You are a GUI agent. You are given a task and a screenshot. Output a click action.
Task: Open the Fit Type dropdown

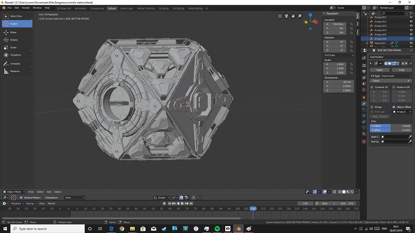396,76
